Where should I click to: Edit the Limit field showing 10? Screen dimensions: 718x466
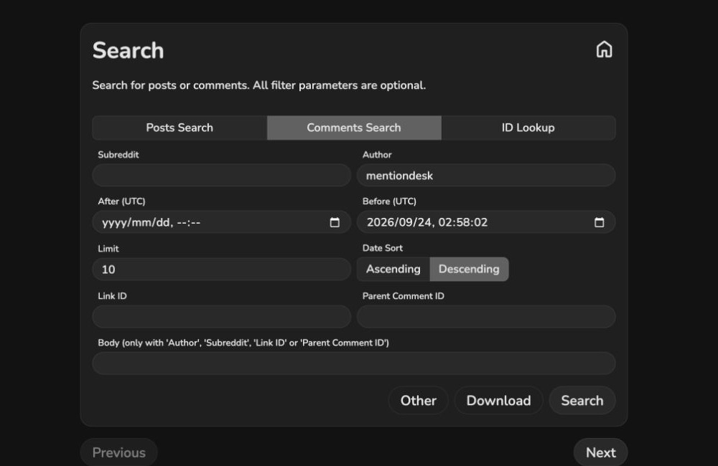click(222, 270)
